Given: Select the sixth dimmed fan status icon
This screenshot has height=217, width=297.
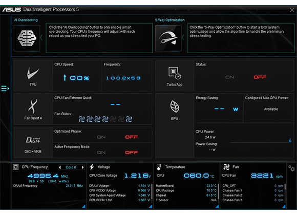Looking at the screenshot, I should pyautogui.click(x=121, y=119).
